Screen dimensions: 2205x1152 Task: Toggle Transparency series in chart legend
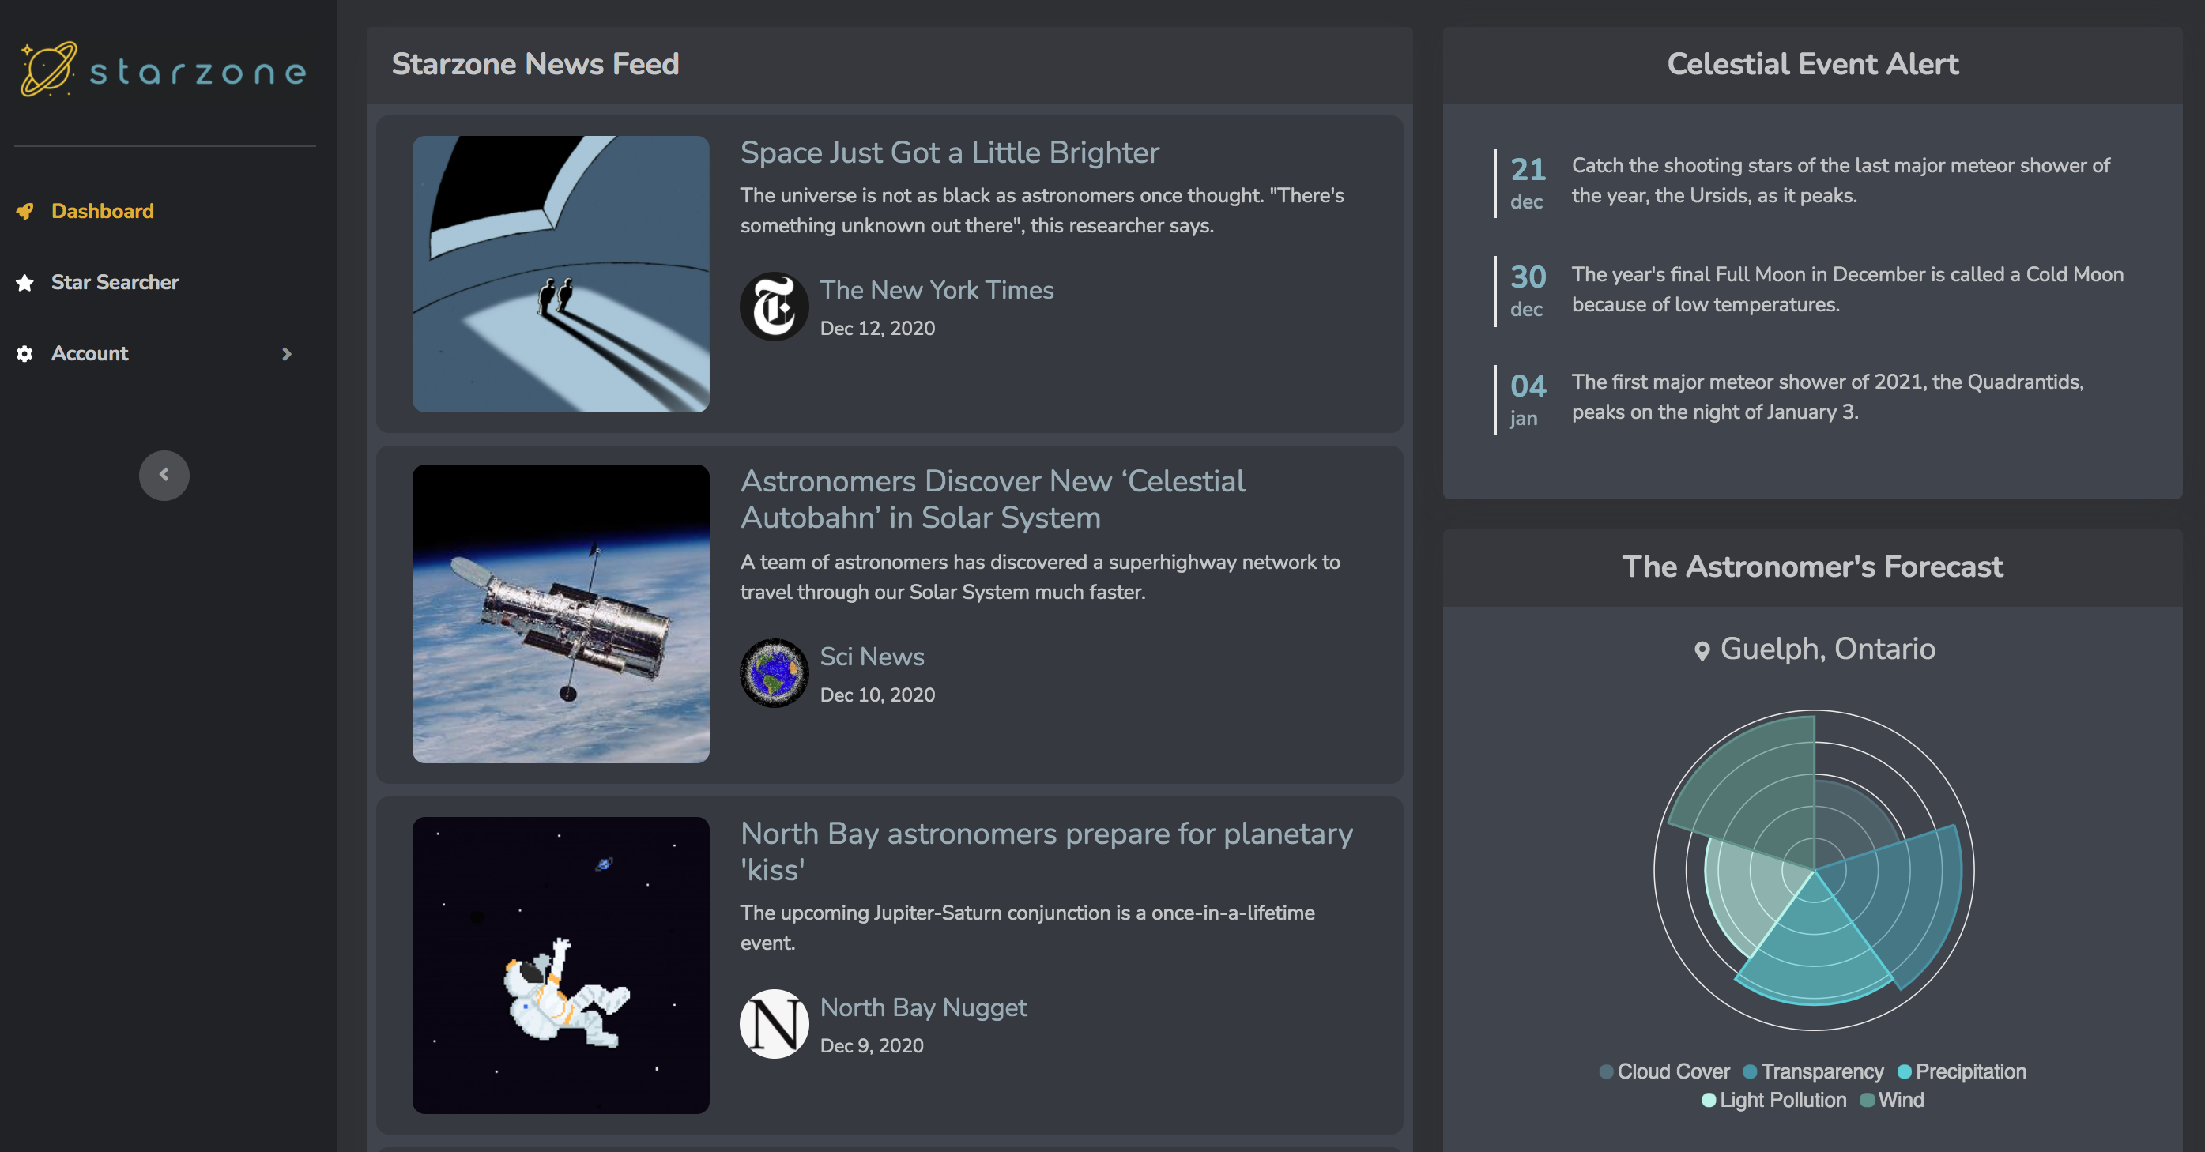[x=1813, y=1071]
